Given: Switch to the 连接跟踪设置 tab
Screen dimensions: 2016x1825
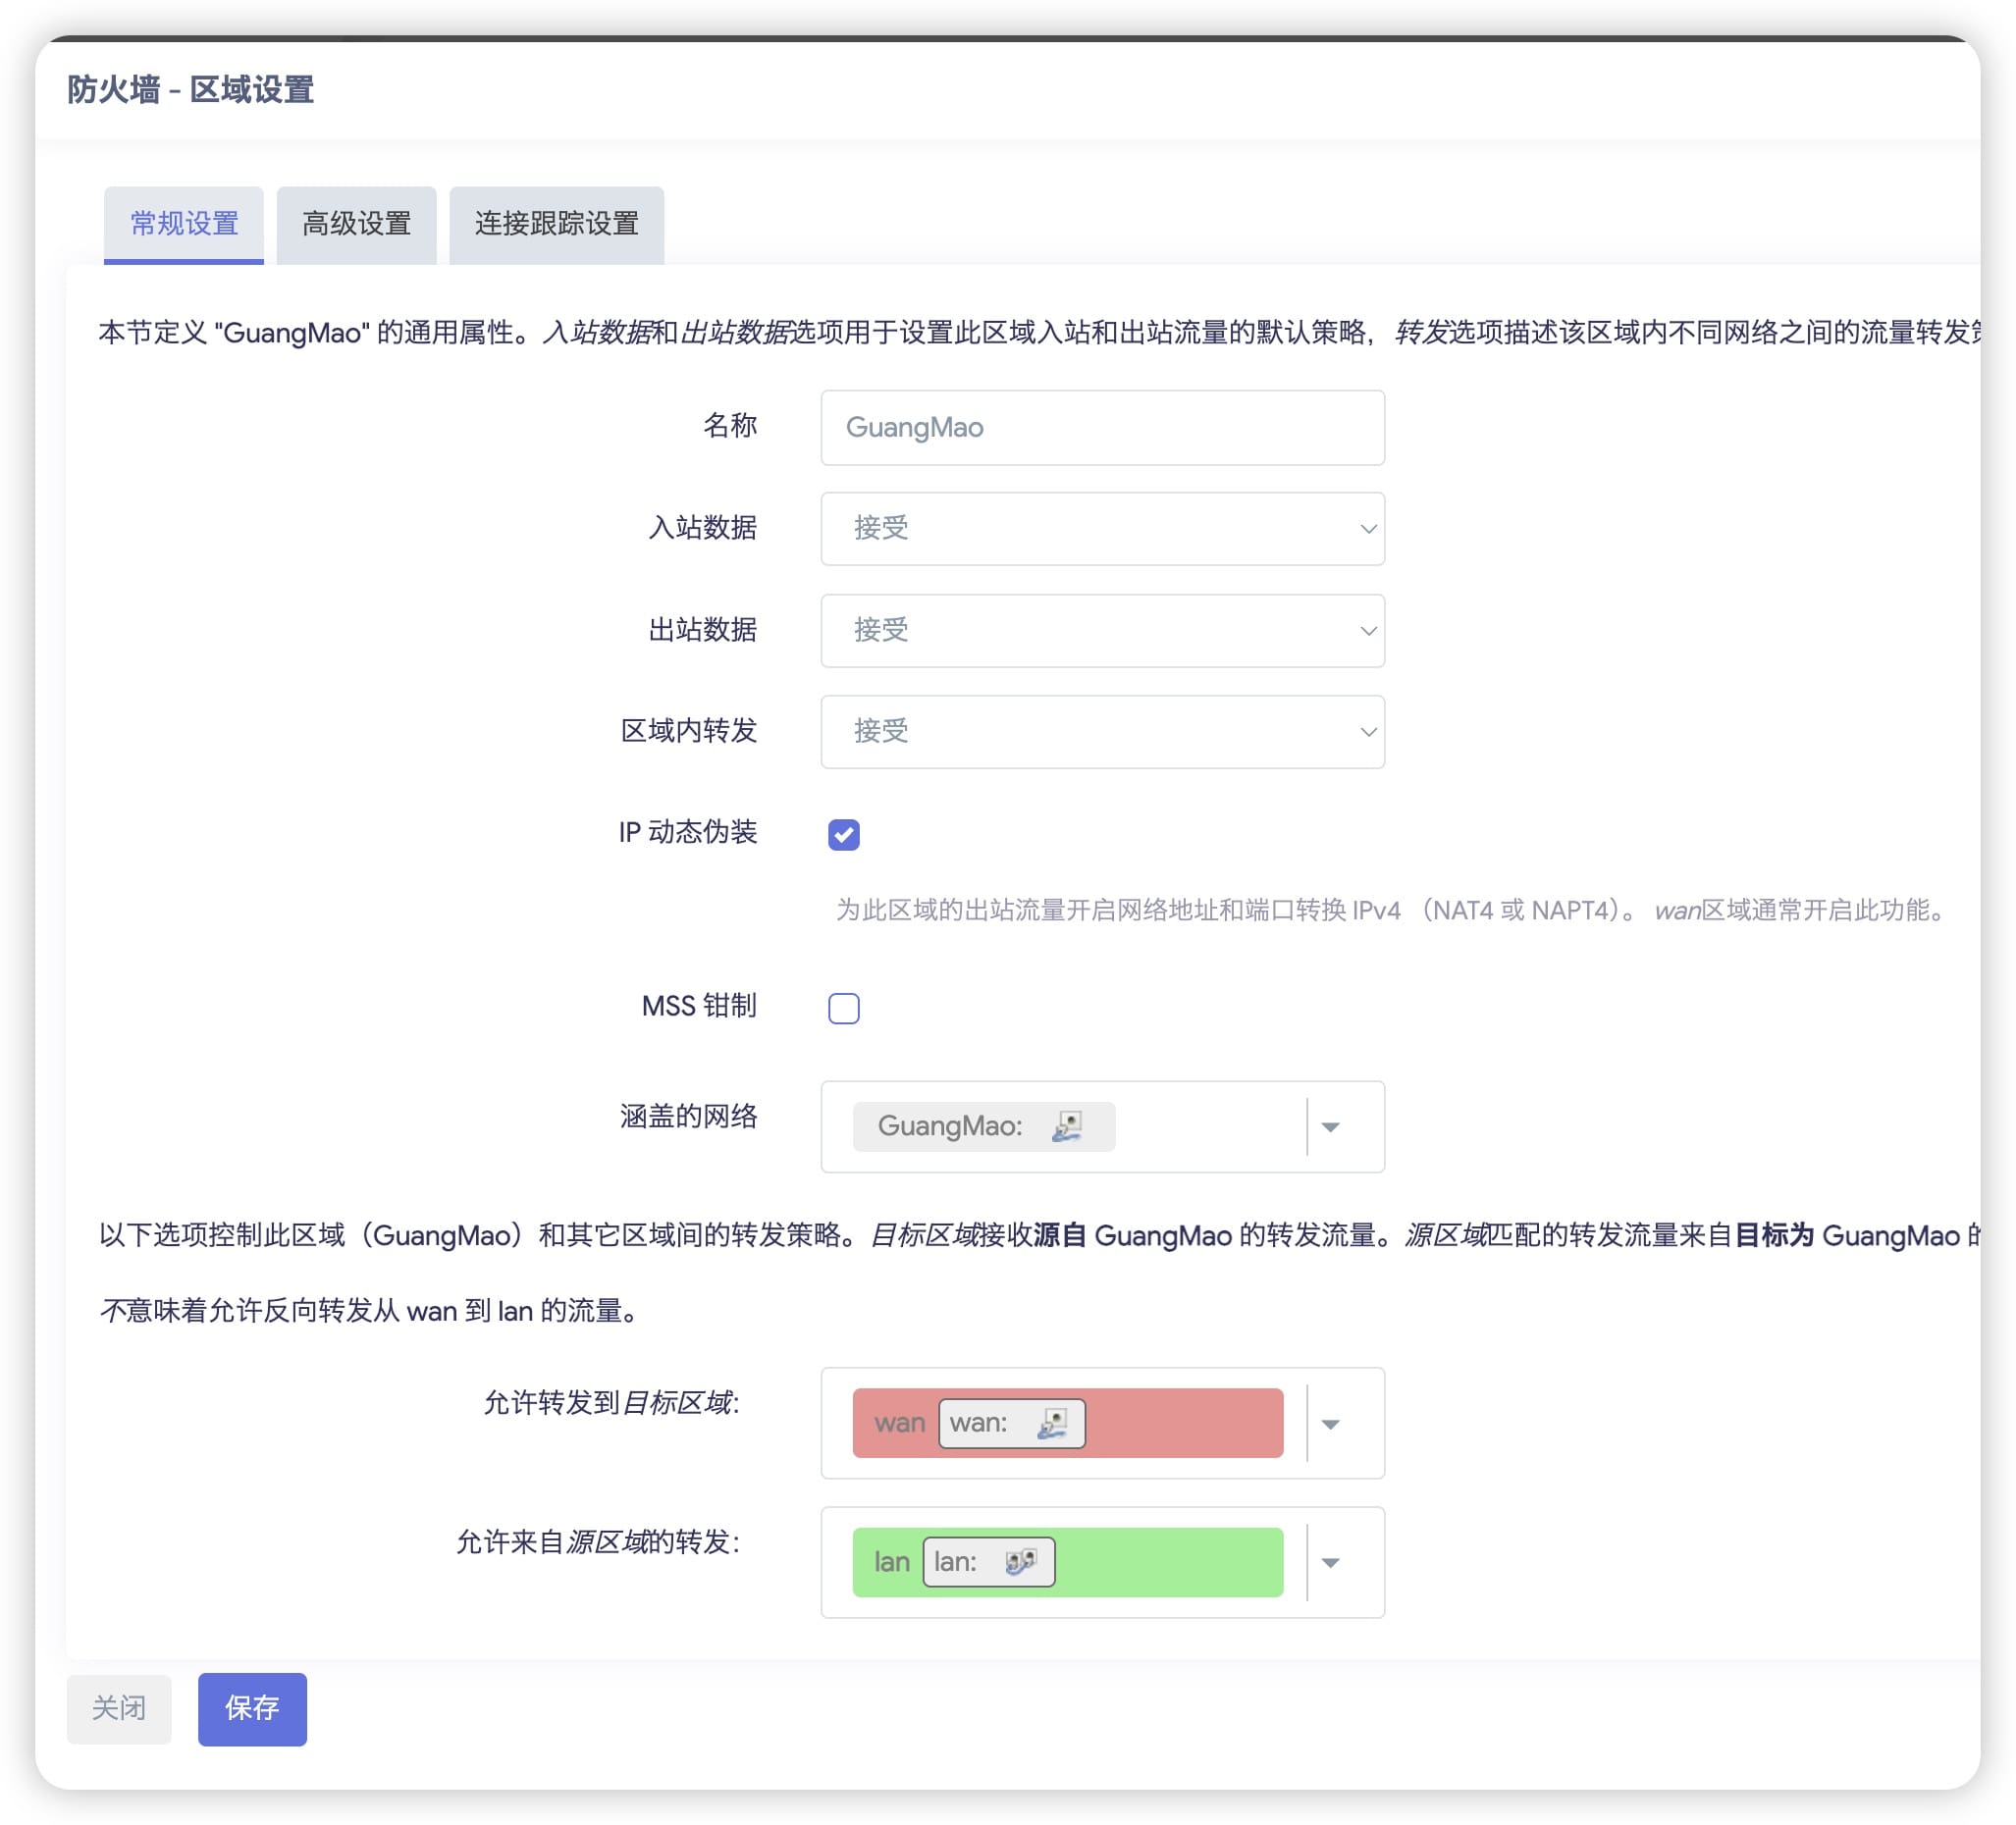Looking at the screenshot, I should point(556,225).
